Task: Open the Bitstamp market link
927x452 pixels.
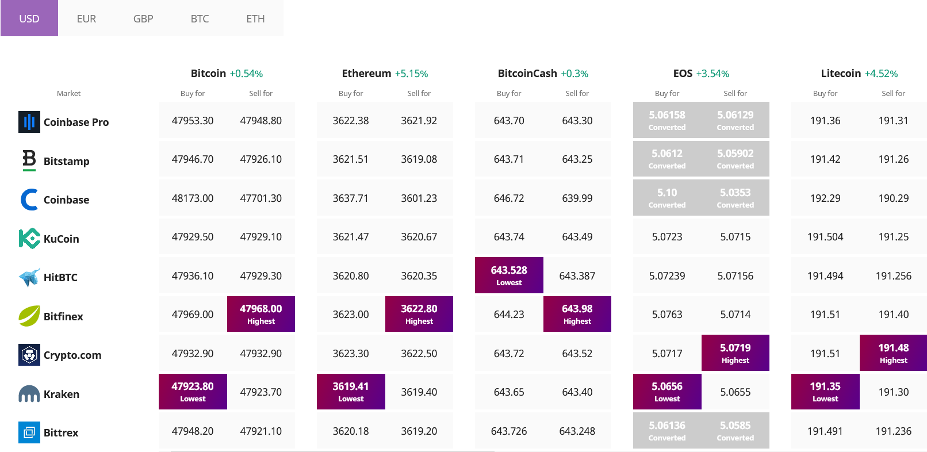Action: click(66, 161)
